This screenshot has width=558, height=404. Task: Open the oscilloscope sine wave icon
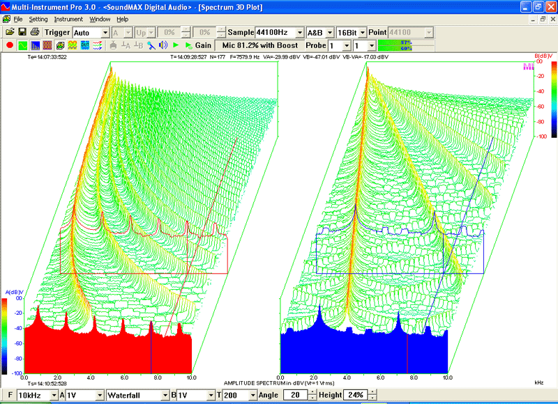tap(23, 45)
